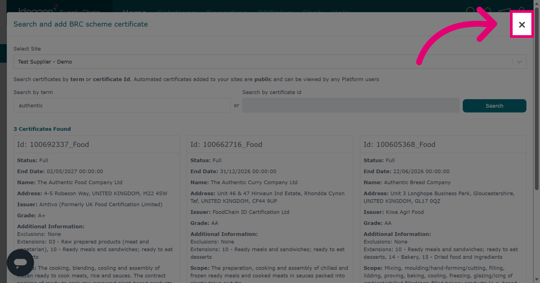Image resolution: width=540 pixels, height=283 pixels.
Task: Click Issuer Kiwa Agri Food
Action: tap(393, 212)
